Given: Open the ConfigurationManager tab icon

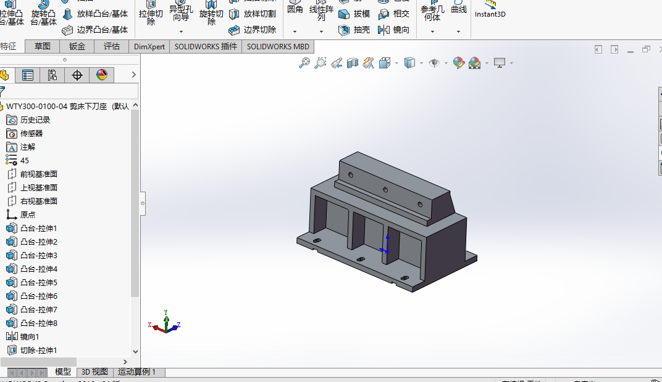Looking at the screenshot, I should (52, 75).
